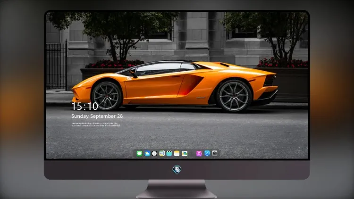Open the blue App Store icon
This screenshot has height=199, width=354.
(207, 153)
